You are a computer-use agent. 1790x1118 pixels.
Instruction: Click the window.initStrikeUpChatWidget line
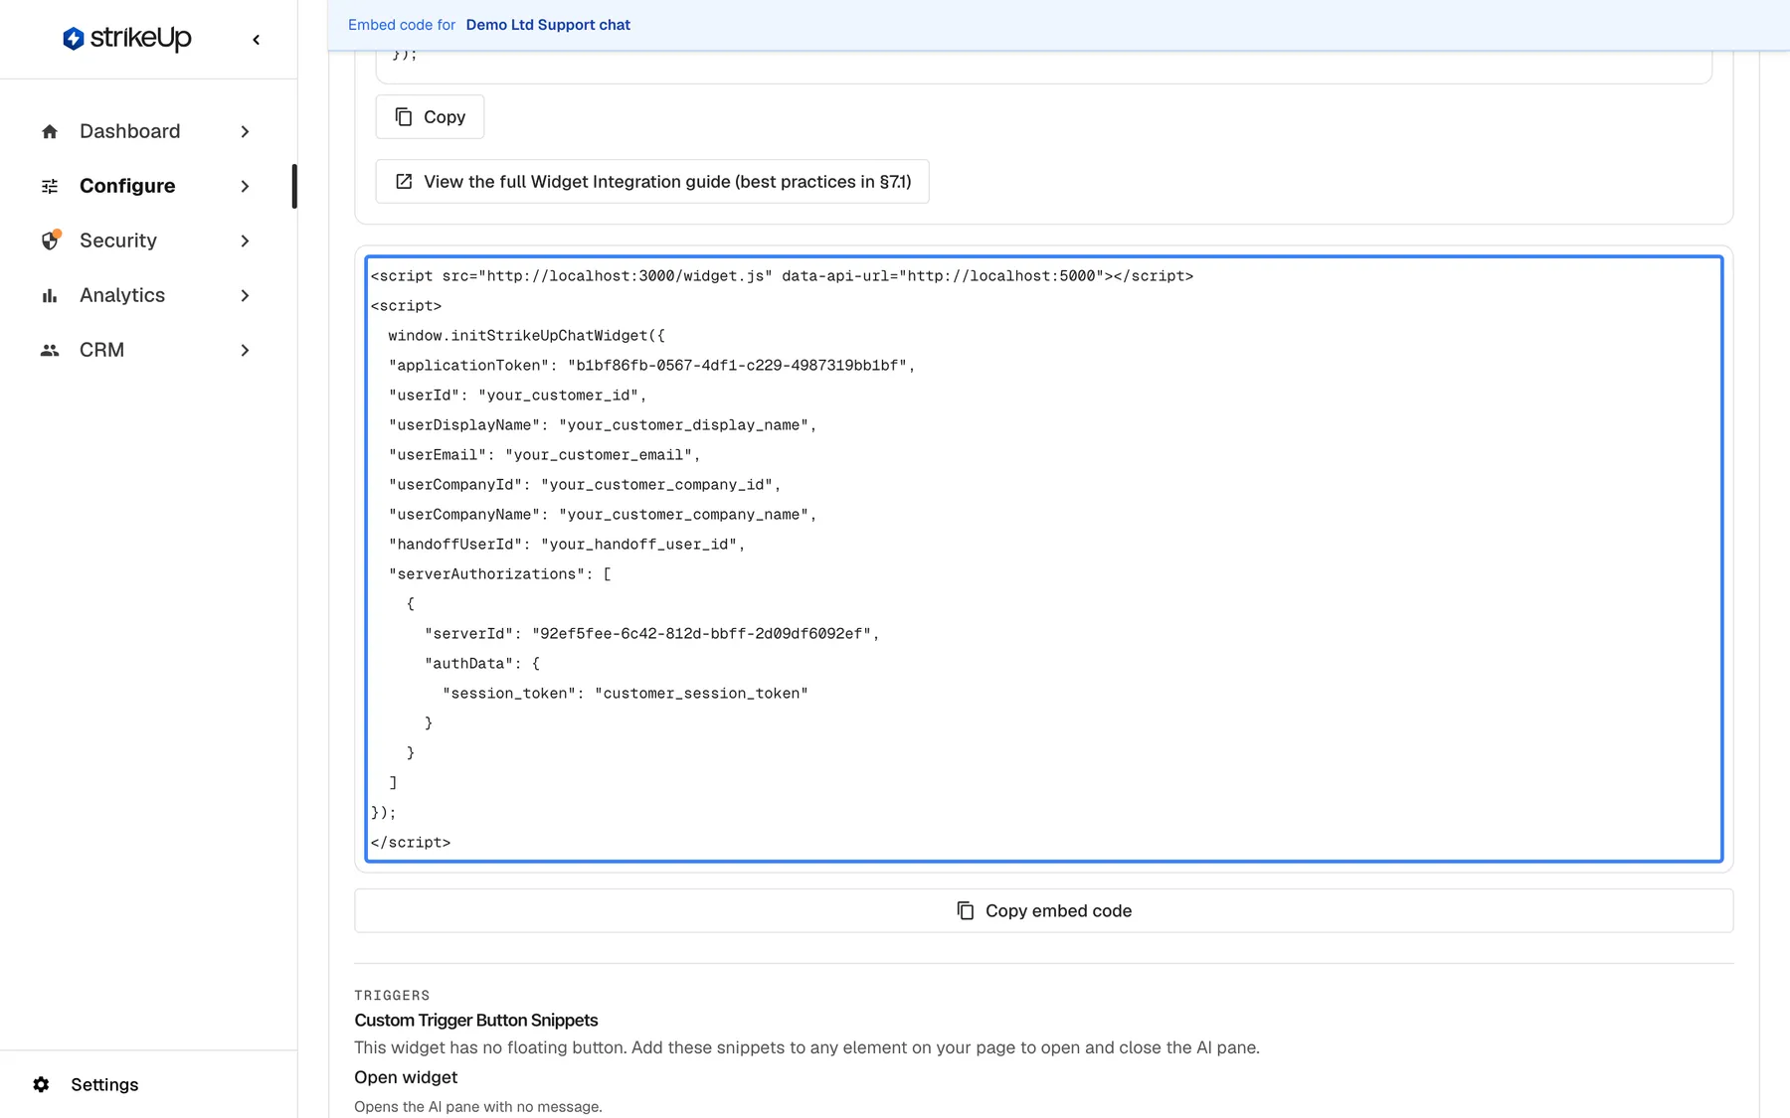point(527,336)
